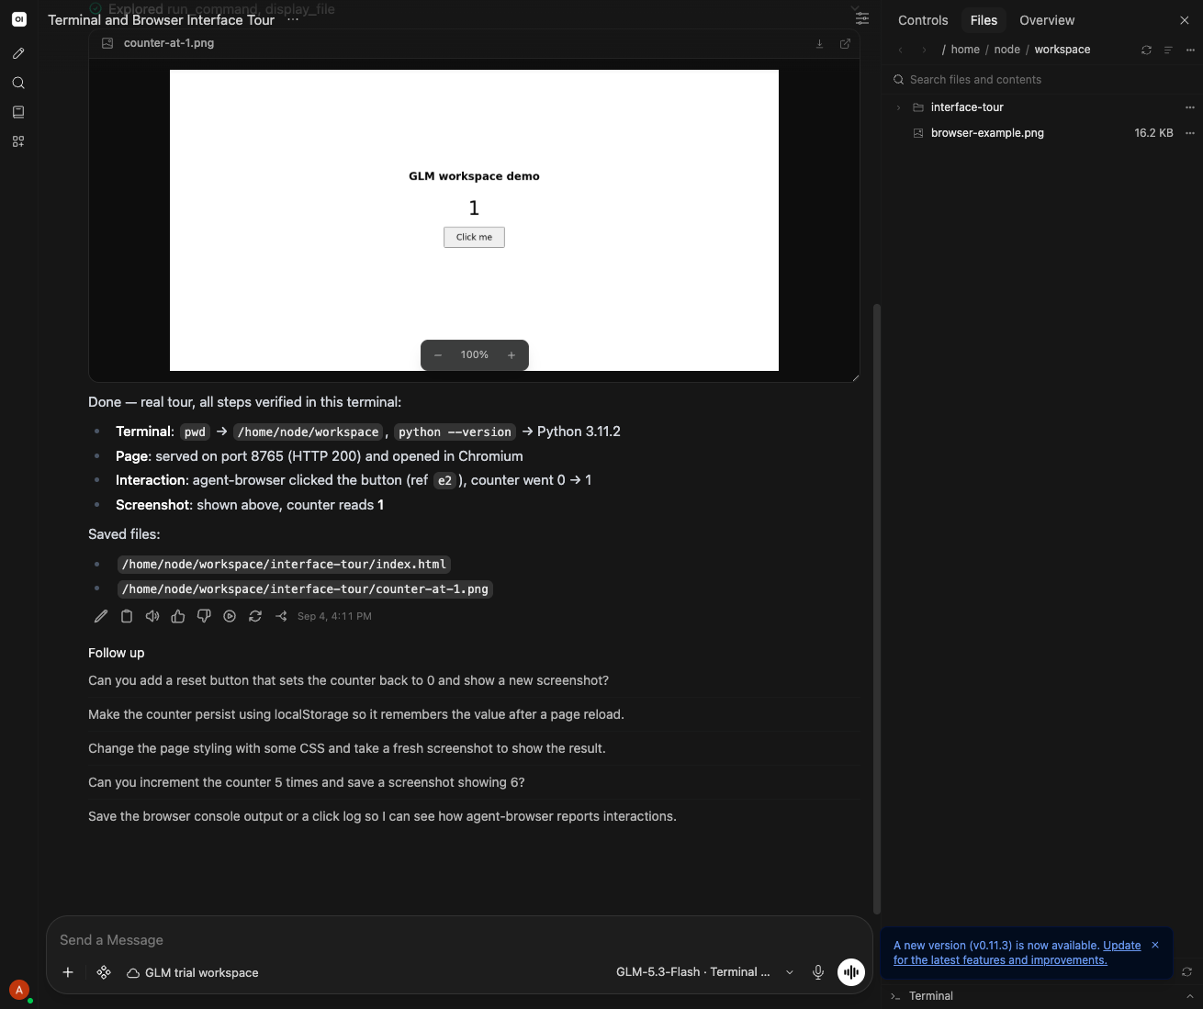Click the Sep 4, 4:11 PM timestamp
Image resolution: width=1203 pixels, height=1009 pixels.
334,616
